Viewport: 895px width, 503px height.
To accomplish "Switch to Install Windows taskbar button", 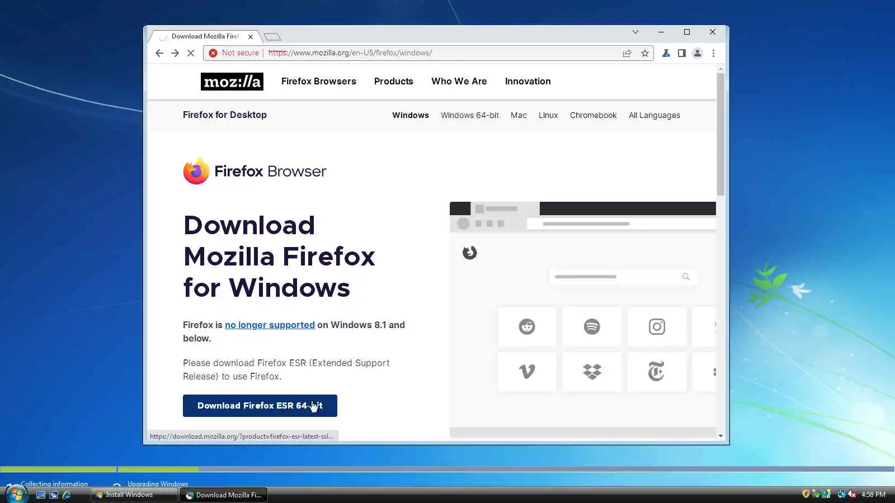I will (134, 495).
